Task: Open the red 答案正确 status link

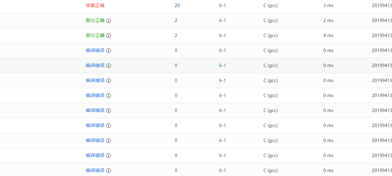Action: pos(95,6)
